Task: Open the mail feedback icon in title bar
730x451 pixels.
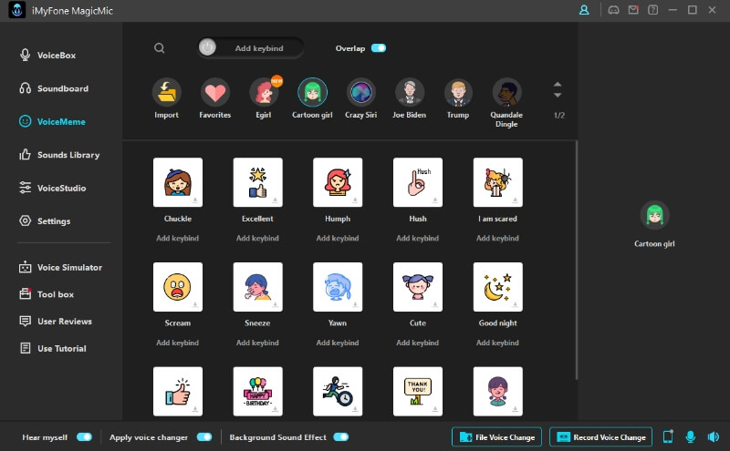Action: click(633, 10)
